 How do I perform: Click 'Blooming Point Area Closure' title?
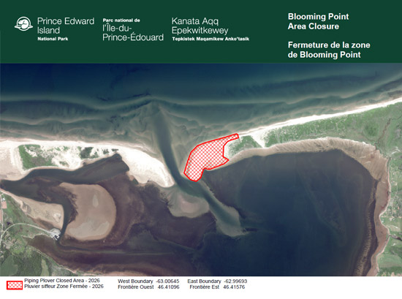(318, 21)
